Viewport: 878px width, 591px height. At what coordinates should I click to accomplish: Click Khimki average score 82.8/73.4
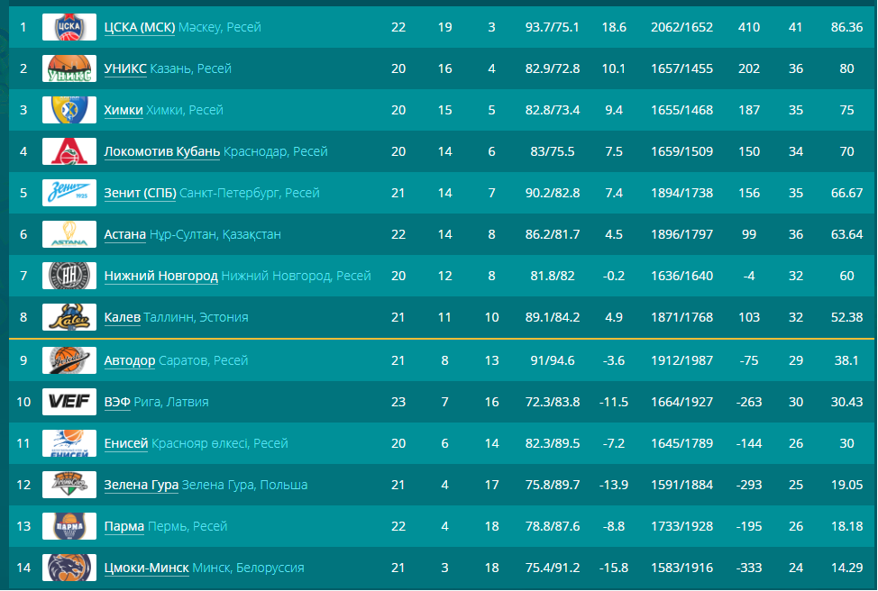pos(552,110)
